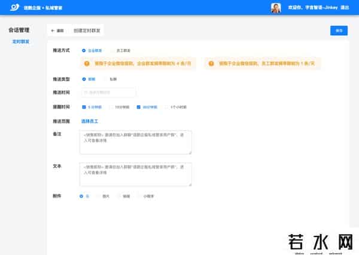Focus the 文本 message text area
359x255 pixels.
[x=136, y=174]
